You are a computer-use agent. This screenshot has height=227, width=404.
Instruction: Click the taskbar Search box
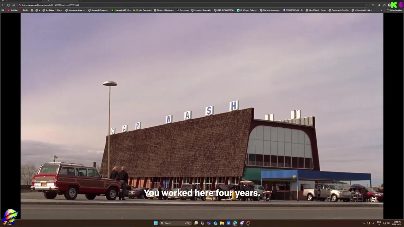176,223
